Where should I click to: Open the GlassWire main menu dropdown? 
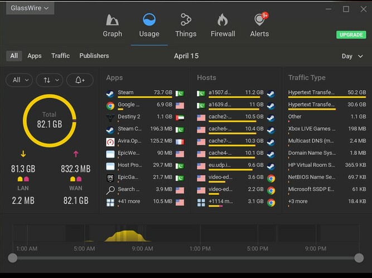30,8
